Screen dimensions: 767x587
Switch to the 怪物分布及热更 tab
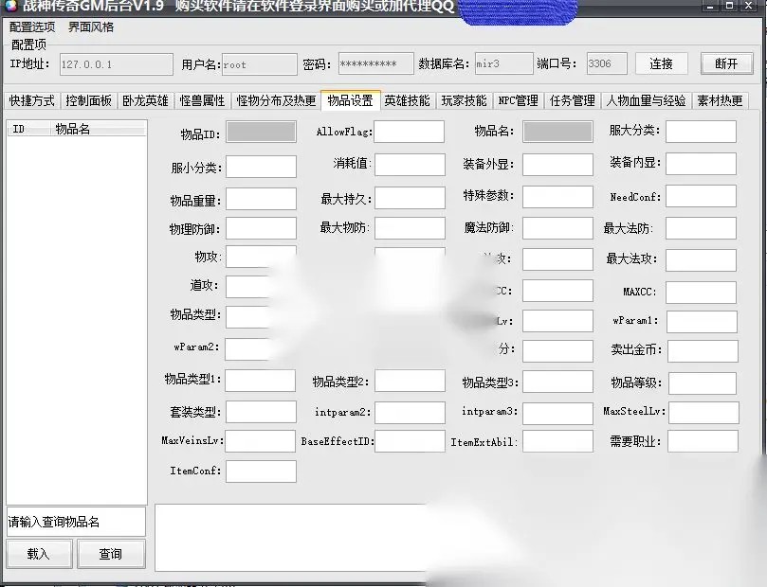coord(276,100)
